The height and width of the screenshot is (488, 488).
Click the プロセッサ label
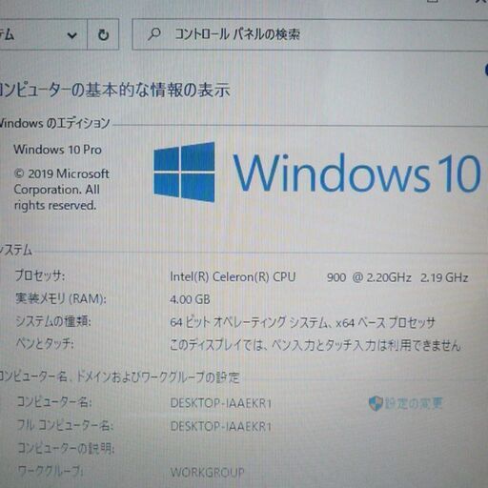pos(40,275)
